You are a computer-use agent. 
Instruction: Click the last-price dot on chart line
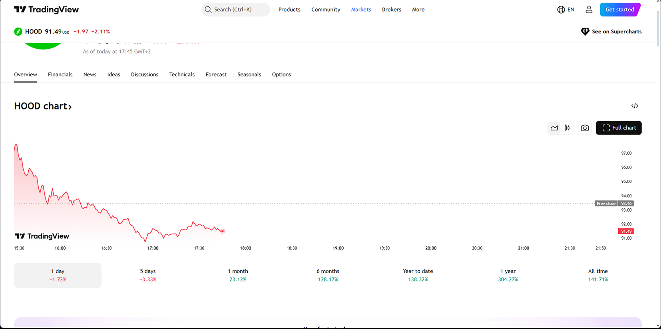[x=223, y=231]
